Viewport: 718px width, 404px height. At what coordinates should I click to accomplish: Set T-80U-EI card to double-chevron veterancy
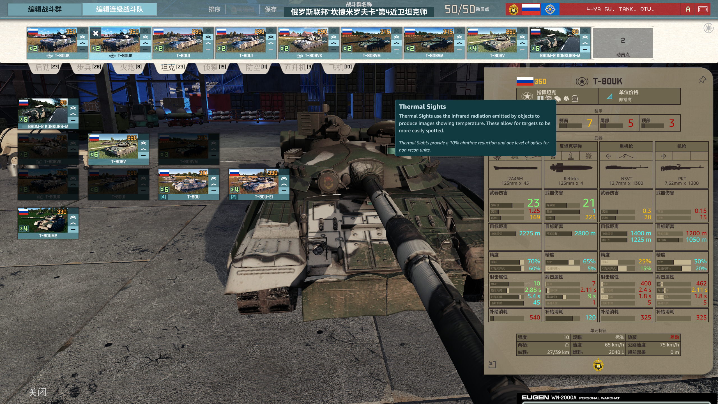tap(284, 178)
